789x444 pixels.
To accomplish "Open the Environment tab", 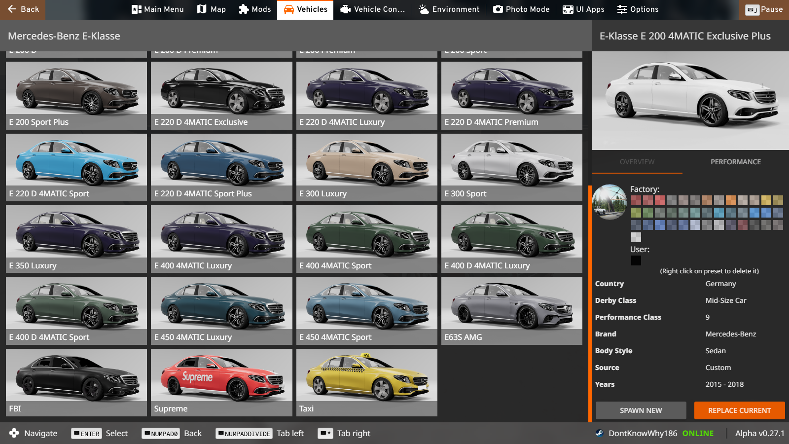I will pos(449,9).
